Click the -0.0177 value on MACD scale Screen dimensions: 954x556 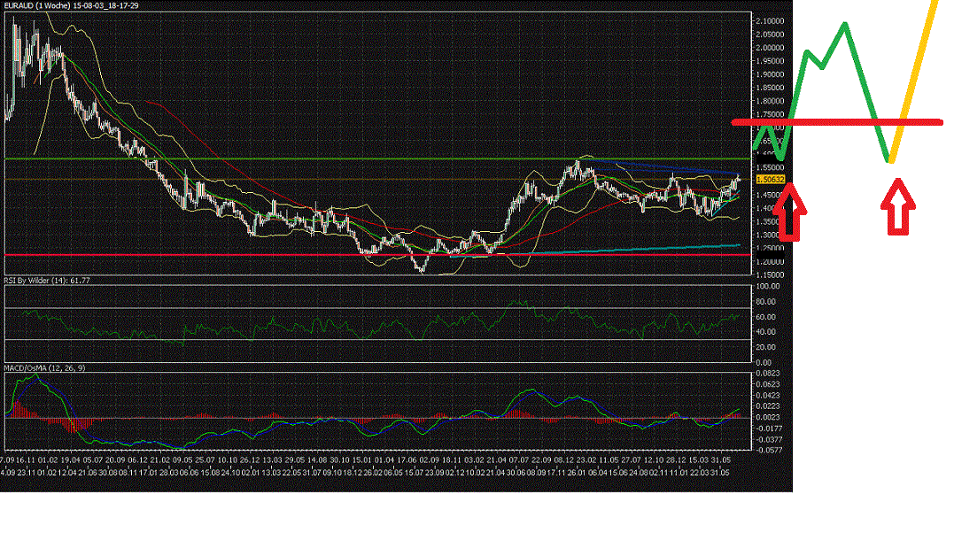768,429
